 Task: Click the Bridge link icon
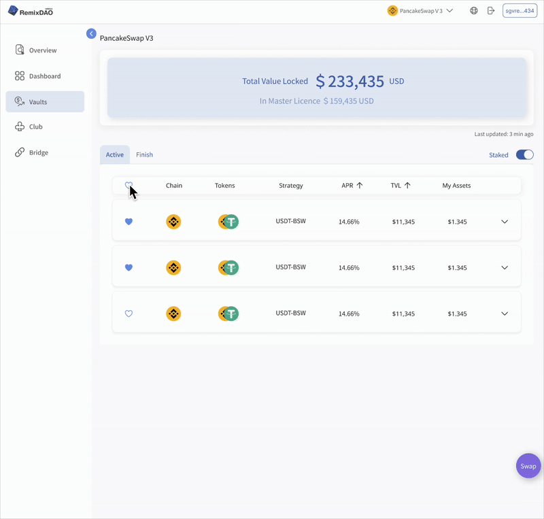[20, 152]
